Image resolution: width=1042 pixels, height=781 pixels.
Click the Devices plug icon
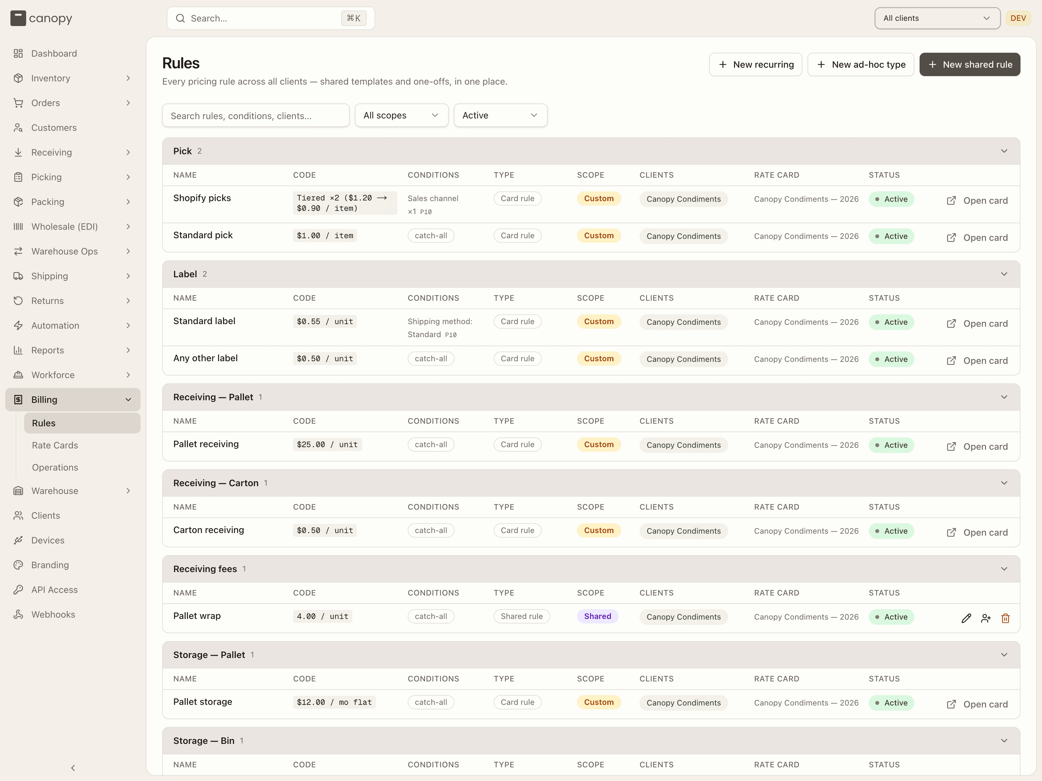click(x=18, y=540)
